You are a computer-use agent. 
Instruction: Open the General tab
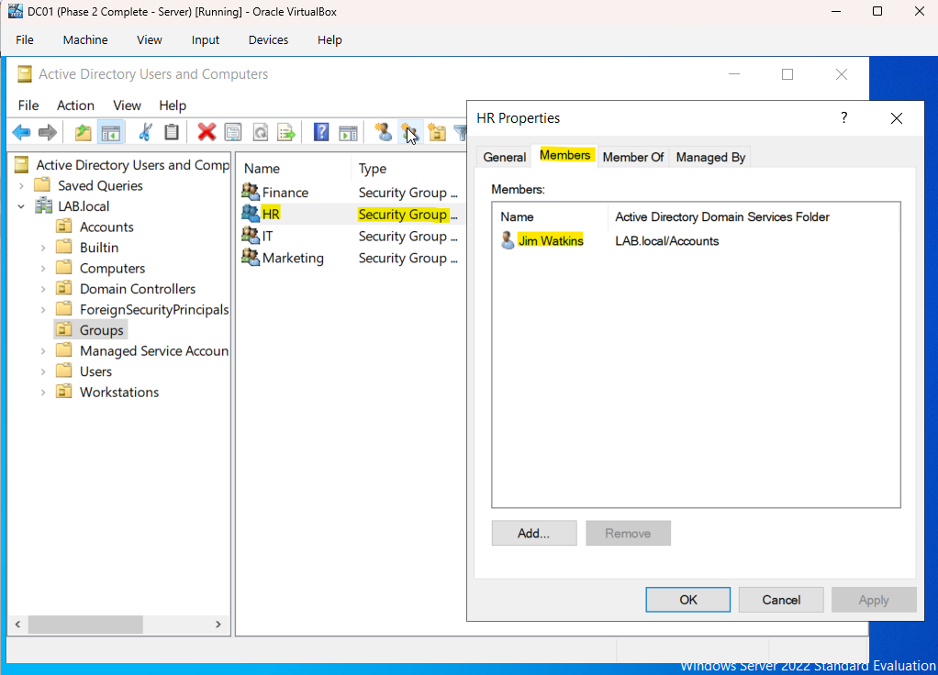pyautogui.click(x=504, y=157)
